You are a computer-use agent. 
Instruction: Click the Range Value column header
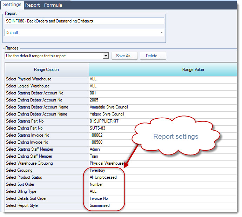163,70
